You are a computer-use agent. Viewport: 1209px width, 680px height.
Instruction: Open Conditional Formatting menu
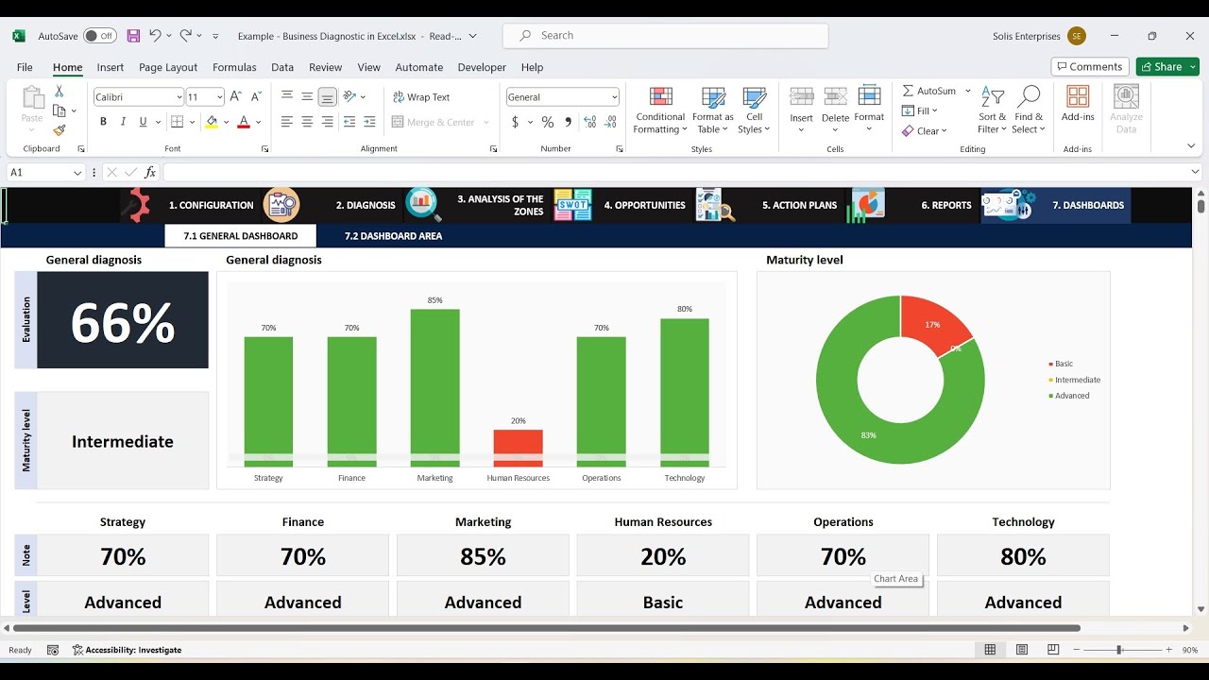(x=660, y=110)
